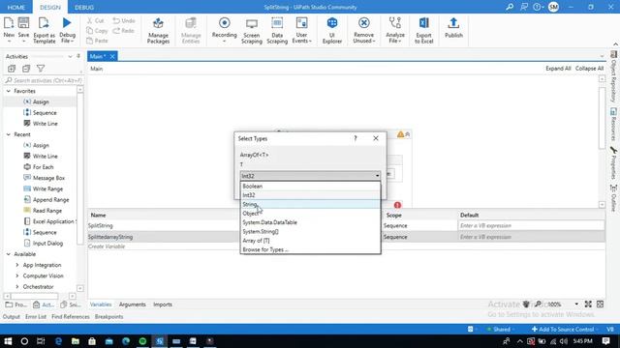The image size is (620, 348).
Task: Cut selected activity
Action: tap(96, 20)
